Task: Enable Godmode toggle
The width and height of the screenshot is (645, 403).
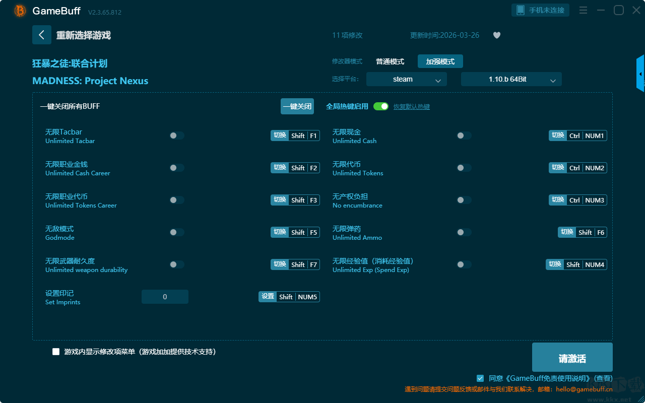Action: [x=177, y=232]
